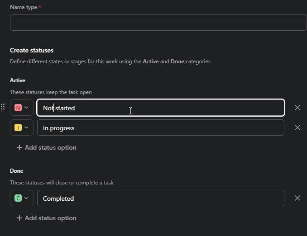Expand the chevron next to the N badge
Screen dimensions: 307x236
pyautogui.click(x=26, y=108)
